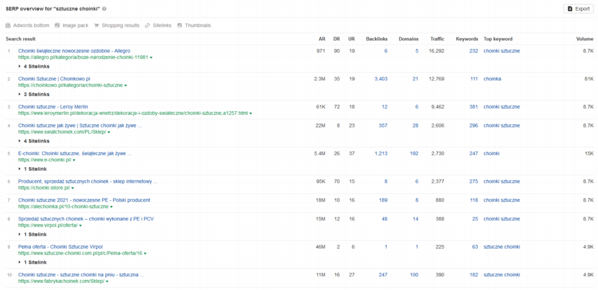Open URL dropdown arrow for alechoinka.pl result

111,207
